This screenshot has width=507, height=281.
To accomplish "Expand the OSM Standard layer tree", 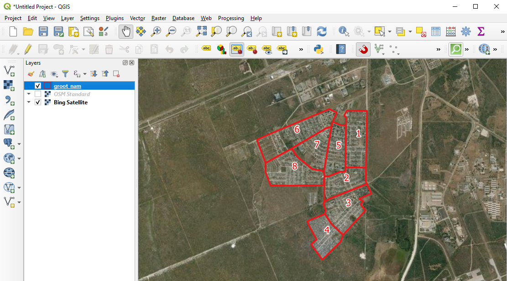I will (29, 94).
